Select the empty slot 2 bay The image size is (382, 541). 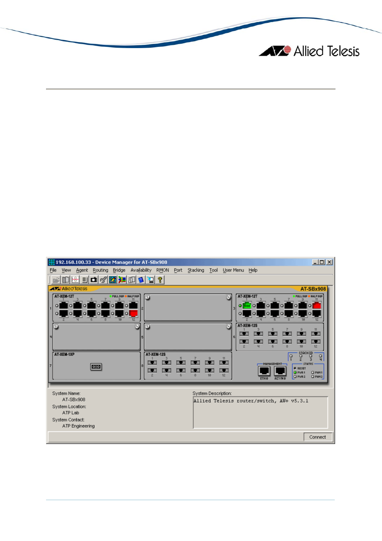188,308
